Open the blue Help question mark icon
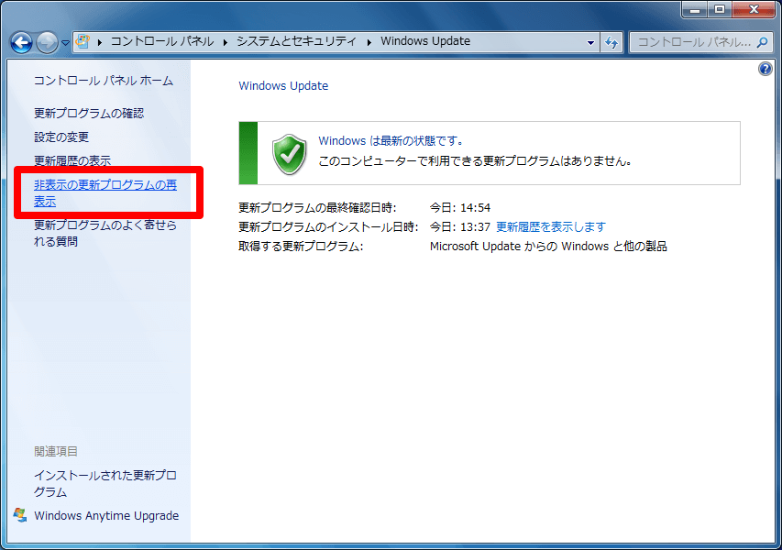The image size is (782, 550). [765, 69]
